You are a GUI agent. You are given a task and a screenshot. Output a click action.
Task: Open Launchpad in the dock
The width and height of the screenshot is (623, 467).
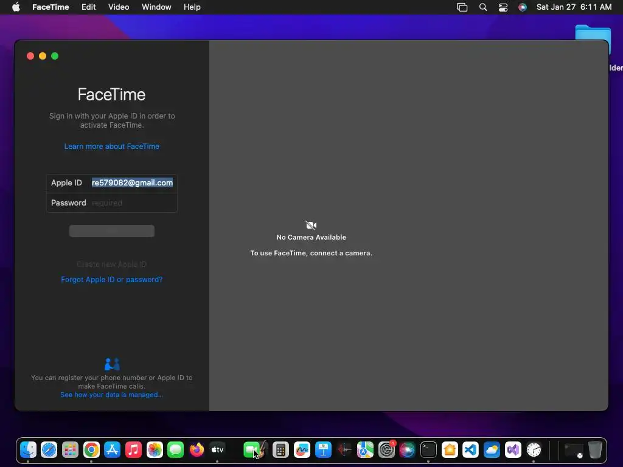click(71, 450)
